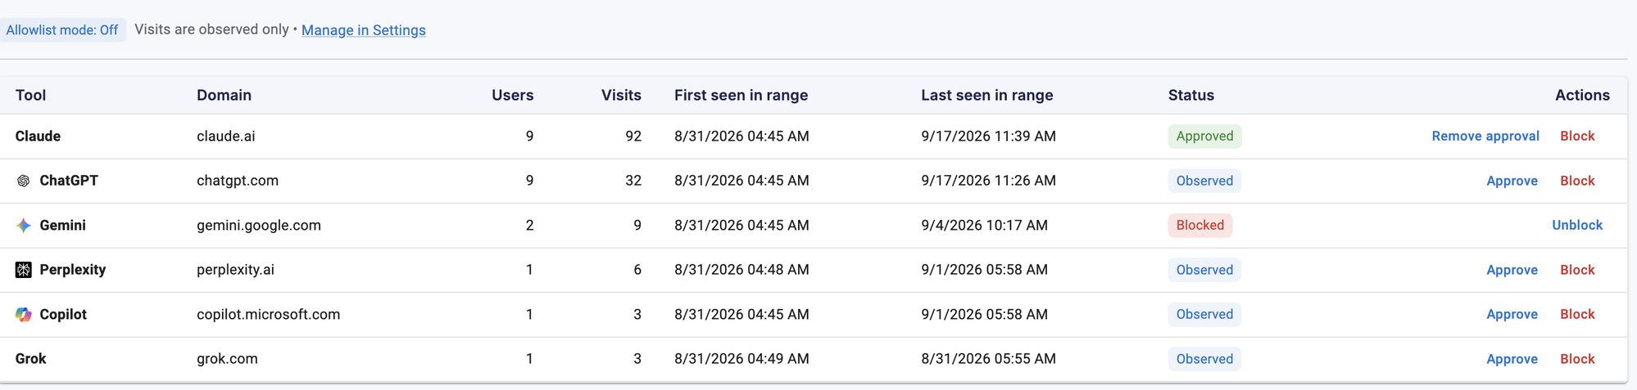Approve the ChatGPT tool
The height and width of the screenshot is (390, 1637).
(x=1512, y=181)
